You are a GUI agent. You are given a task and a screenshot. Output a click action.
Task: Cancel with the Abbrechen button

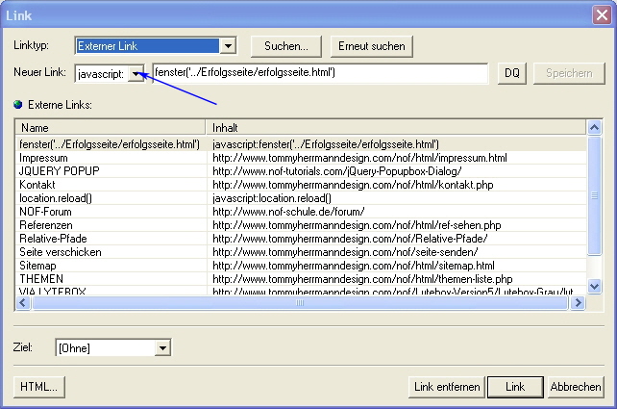pos(576,386)
